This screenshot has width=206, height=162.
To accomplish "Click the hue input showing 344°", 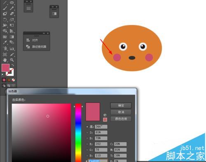I will pyautogui.click(x=101, y=127).
